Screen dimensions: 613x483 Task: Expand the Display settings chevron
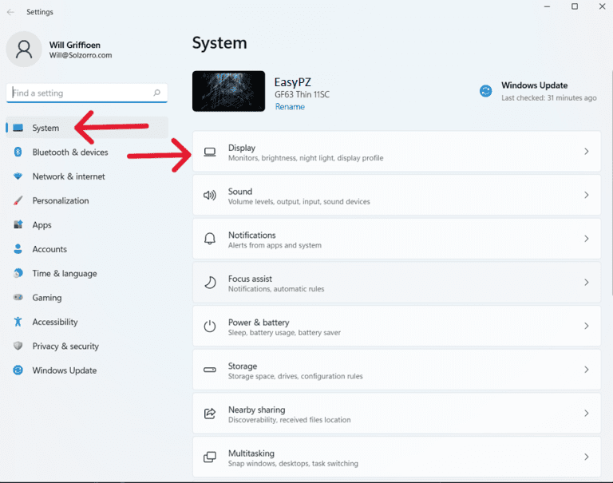pyautogui.click(x=586, y=152)
